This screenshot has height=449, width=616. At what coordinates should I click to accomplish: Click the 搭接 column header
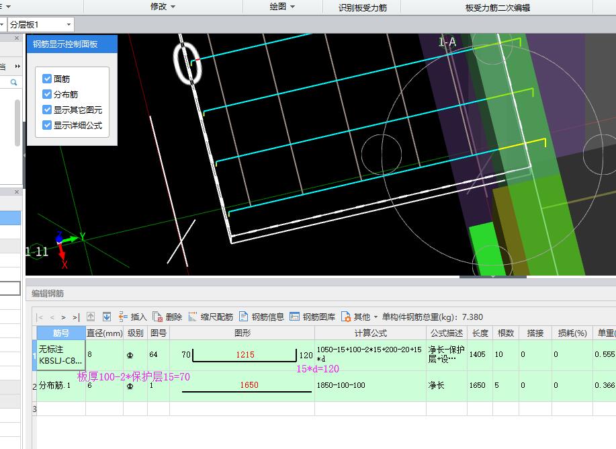pyautogui.click(x=535, y=333)
